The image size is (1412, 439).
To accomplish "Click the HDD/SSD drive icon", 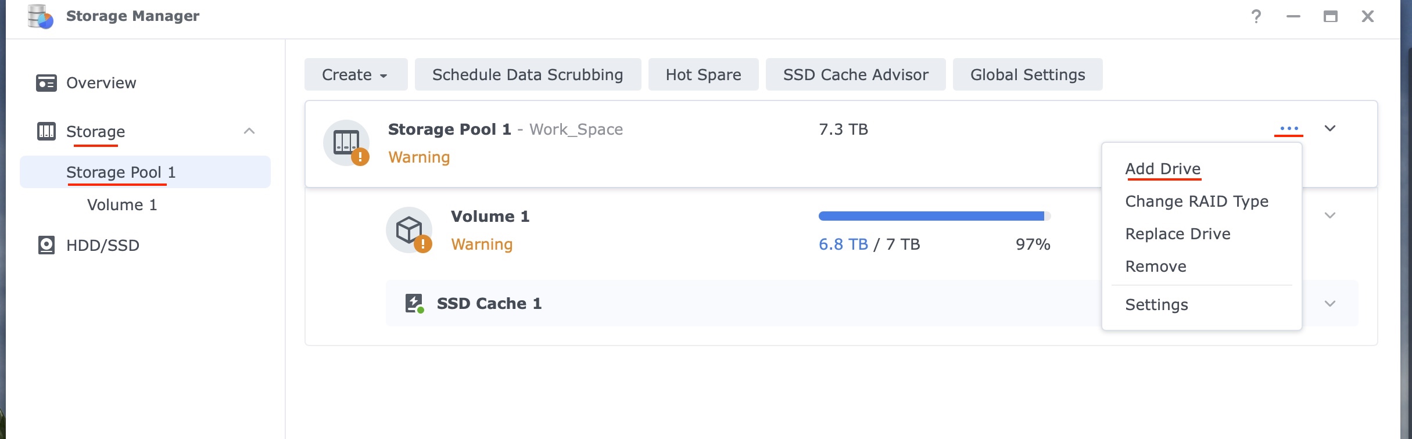I will [46, 245].
